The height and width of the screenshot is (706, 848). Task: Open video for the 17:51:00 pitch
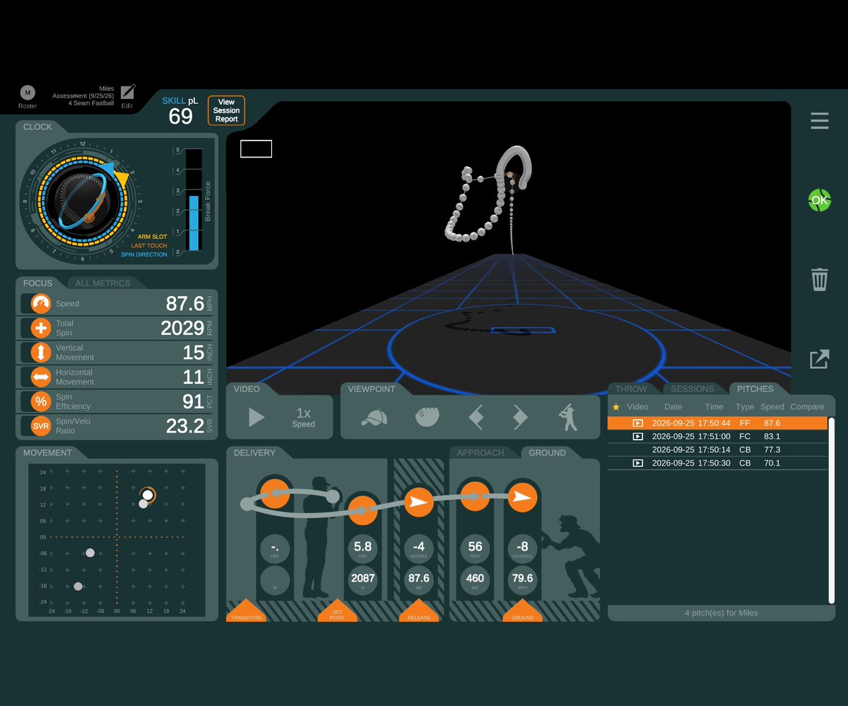[637, 437]
